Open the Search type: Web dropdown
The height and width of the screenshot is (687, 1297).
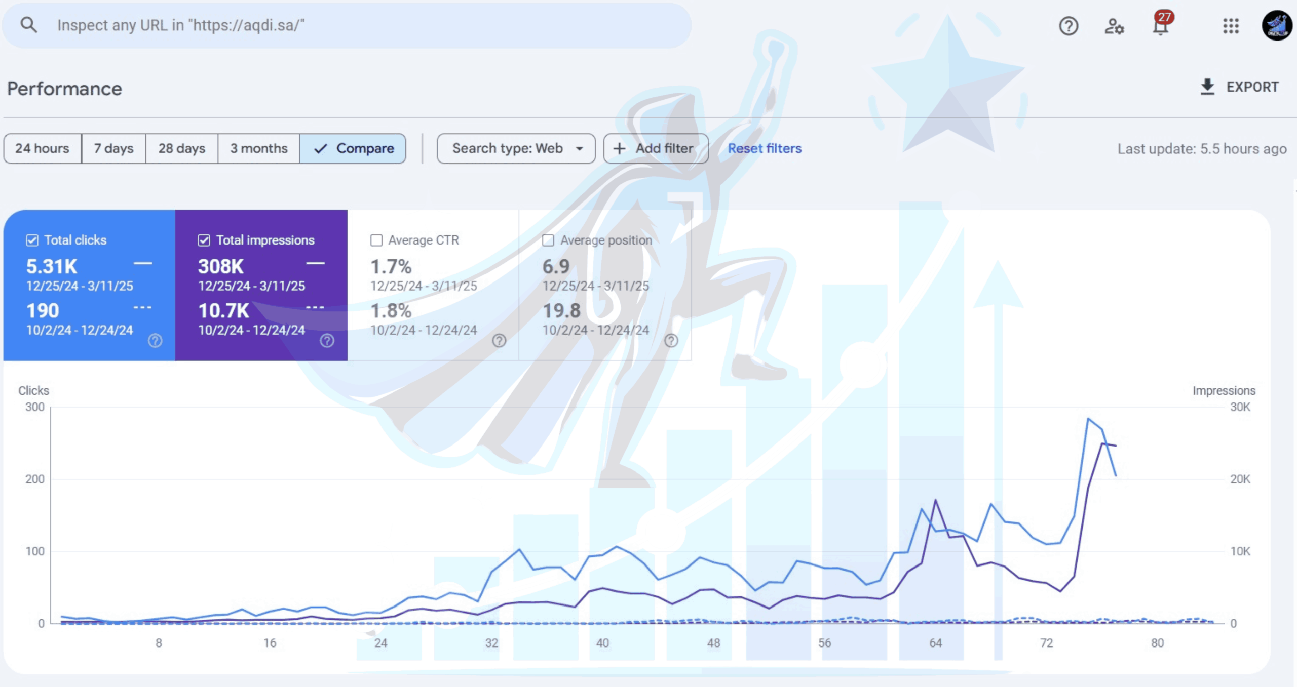[515, 148]
